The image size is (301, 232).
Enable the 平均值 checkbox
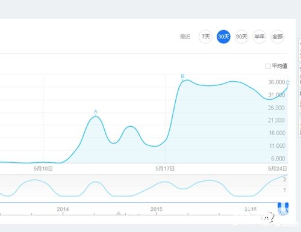coord(268,66)
